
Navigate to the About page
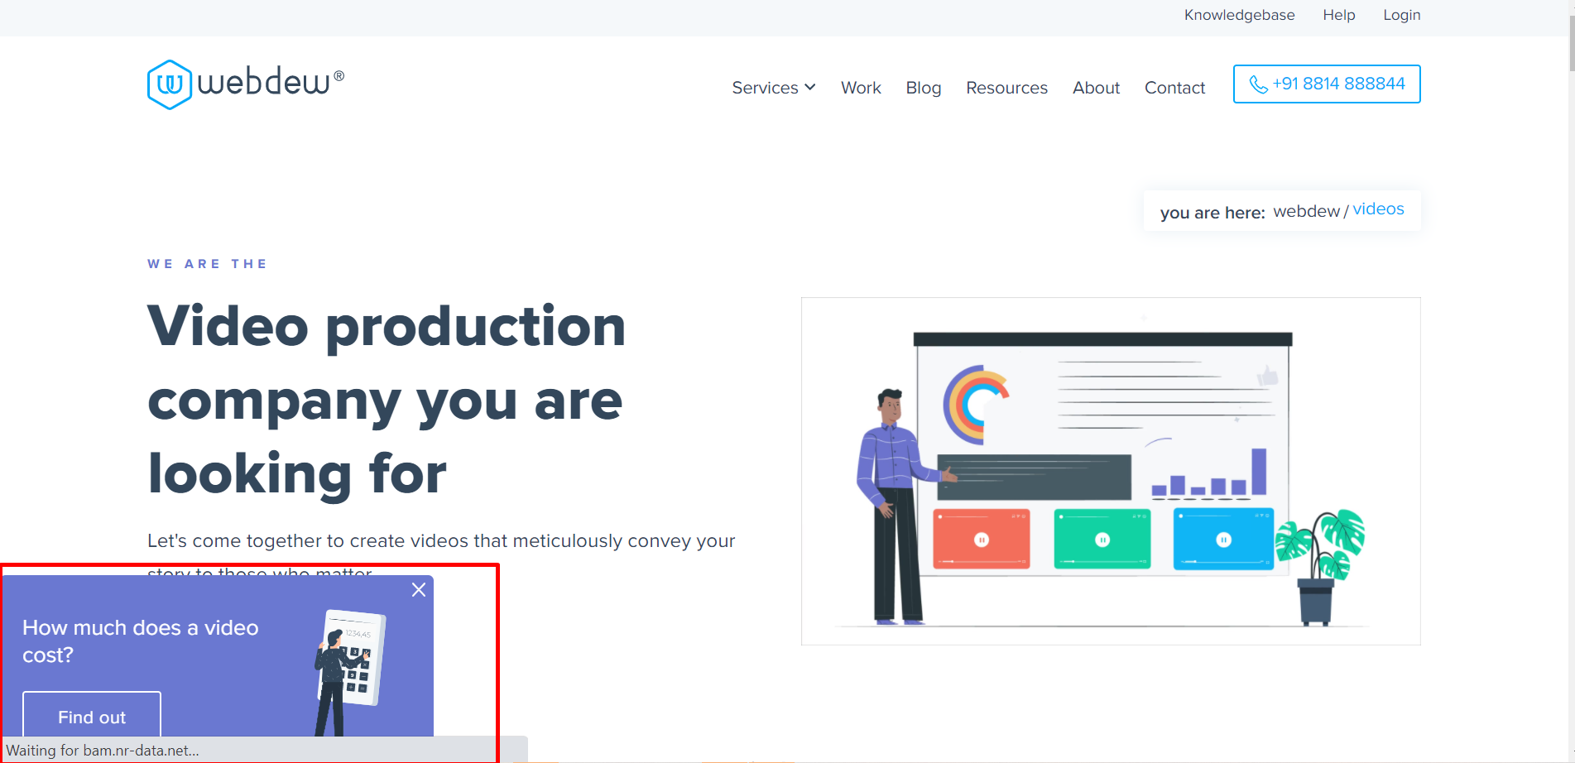pos(1096,88)
